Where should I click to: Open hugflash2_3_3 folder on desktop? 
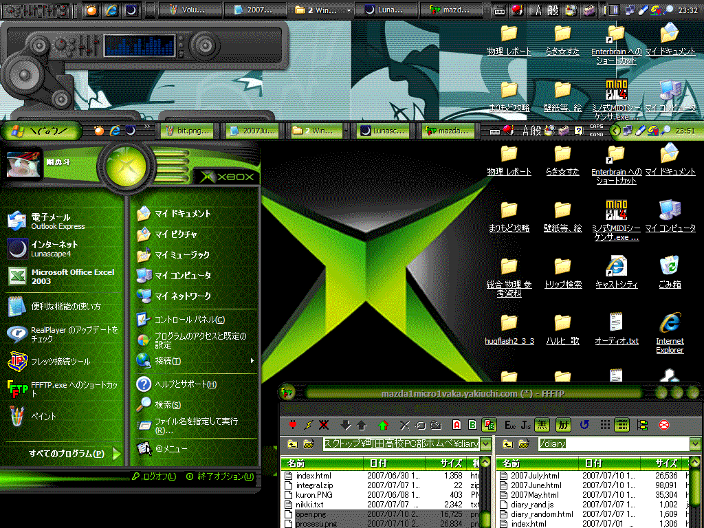(509, 329)
